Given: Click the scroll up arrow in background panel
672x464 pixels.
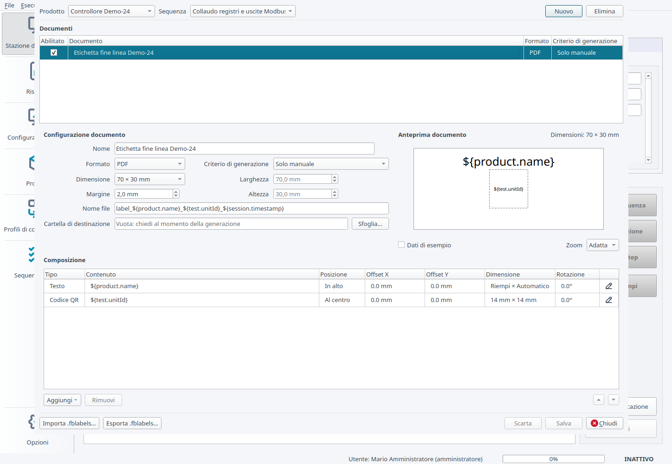Looking at the screenshot, I should pos(648,76).
